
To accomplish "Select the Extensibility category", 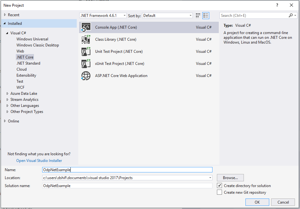I will tap(26, 75).
